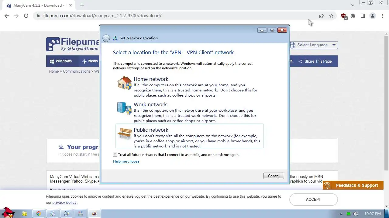Choose the Home network house icon

coord(125,83)
